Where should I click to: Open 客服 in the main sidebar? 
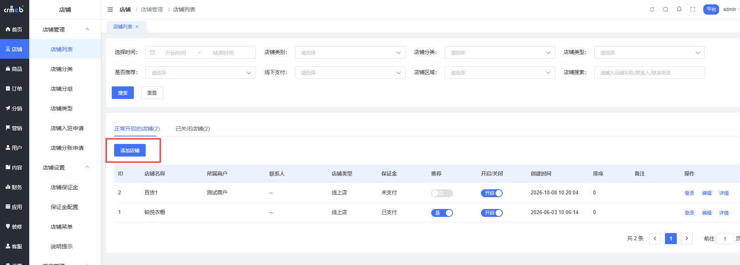15,246
